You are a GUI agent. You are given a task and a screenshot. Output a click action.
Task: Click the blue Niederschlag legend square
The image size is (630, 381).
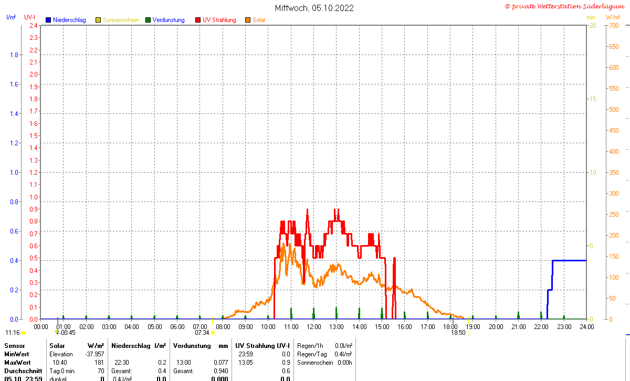coord(48,20)
